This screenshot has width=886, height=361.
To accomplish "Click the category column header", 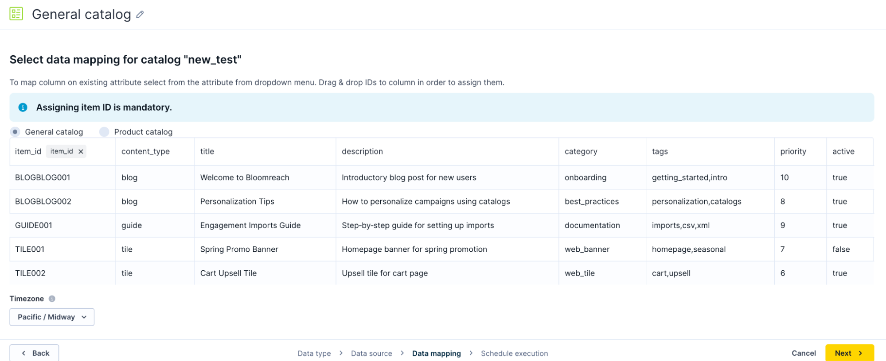I will click(581, 151).
